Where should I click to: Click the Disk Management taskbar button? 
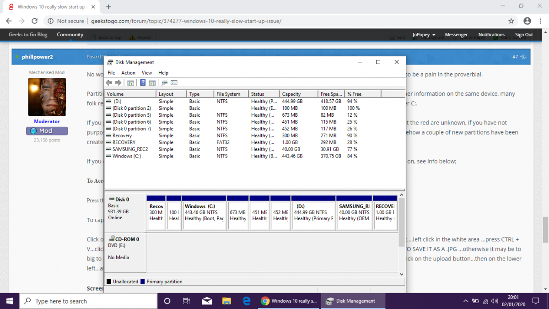[x=353, y=301]
